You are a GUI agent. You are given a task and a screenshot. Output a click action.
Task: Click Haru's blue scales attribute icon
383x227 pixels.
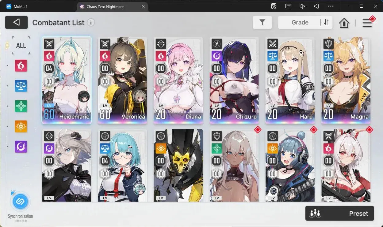(x=272, y=56)
